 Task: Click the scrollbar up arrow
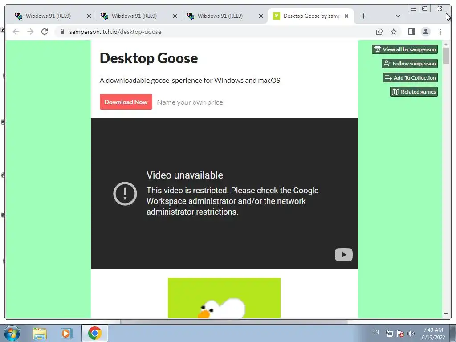[446, 44]
